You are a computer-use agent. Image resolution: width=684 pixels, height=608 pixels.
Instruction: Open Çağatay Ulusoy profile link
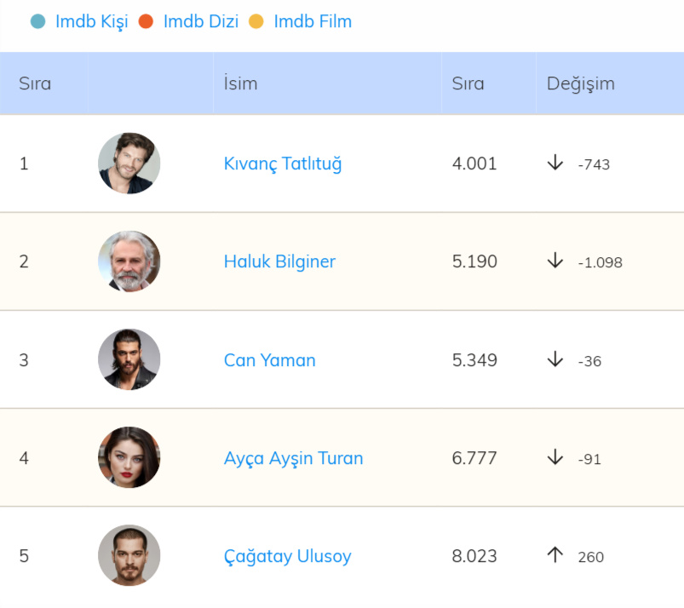[287, 556]
